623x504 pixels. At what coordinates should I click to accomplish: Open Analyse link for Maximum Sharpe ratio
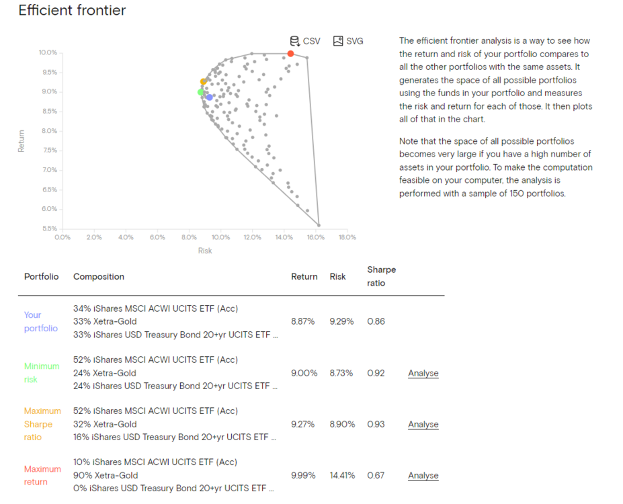click(x=423, y=424)
